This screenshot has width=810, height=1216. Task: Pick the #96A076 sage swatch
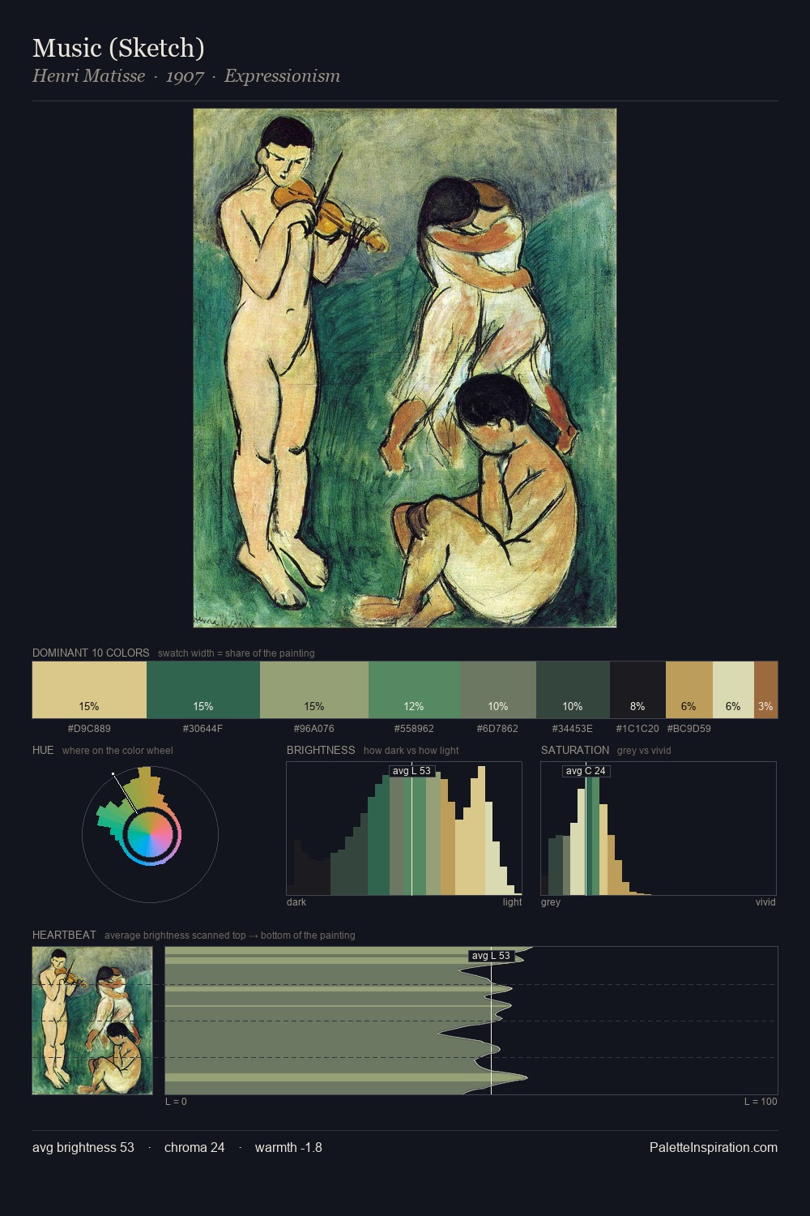[x=314, y=690]
